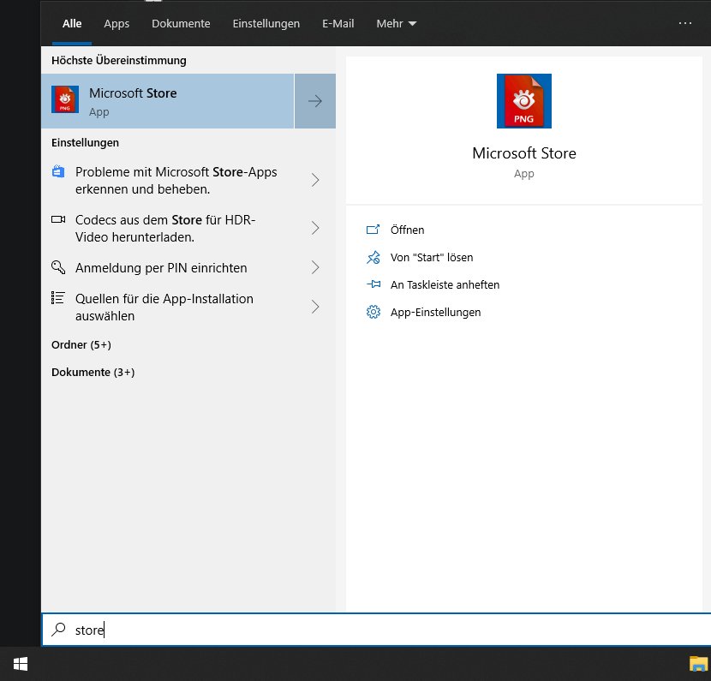Click the unpin from Start icon
Screen dimensions: 711x681
click(x=373, y=258)
